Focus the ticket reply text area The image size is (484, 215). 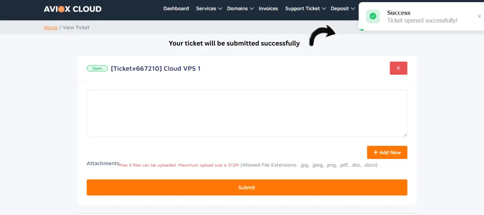point(247,113)
